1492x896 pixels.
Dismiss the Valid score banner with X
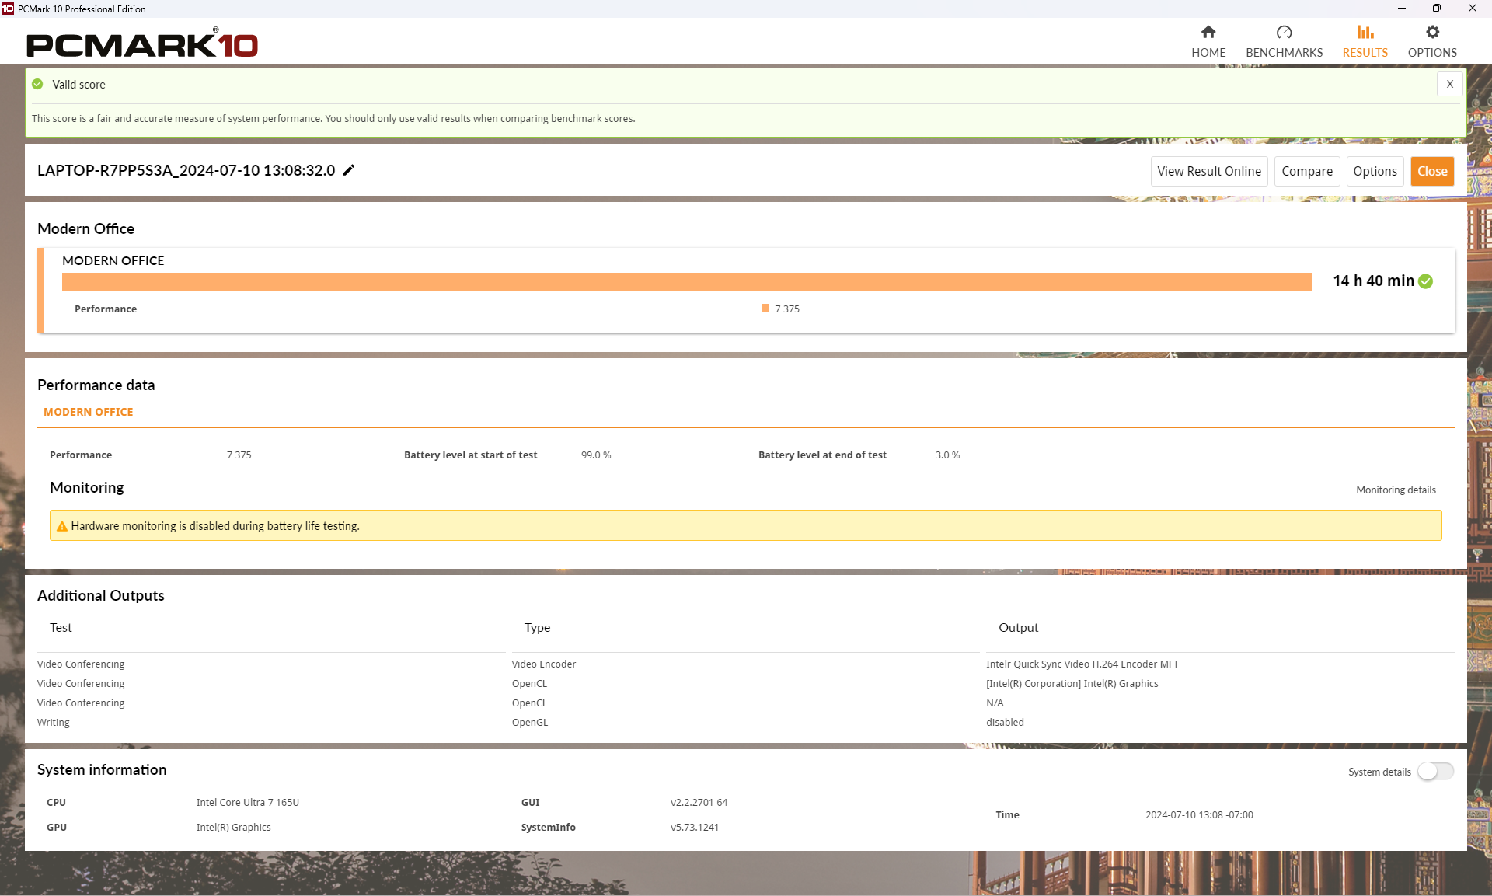[1449, 84]
